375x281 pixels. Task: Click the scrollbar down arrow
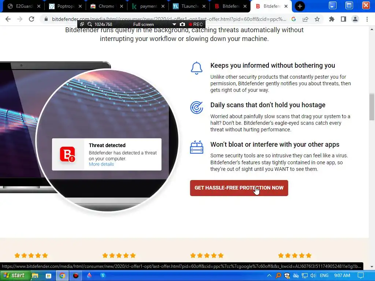click(x=372, y=266)
